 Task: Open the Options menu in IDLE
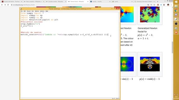(37, 11)
